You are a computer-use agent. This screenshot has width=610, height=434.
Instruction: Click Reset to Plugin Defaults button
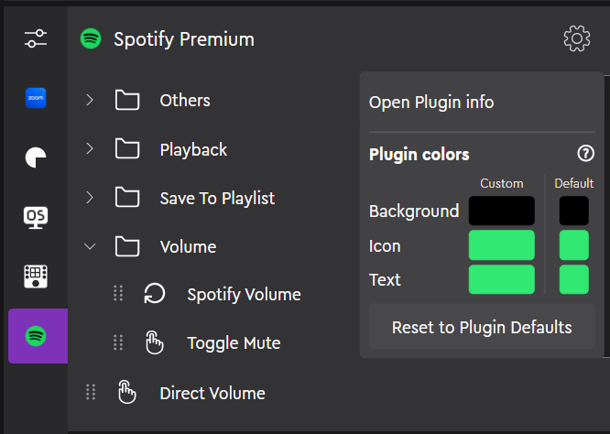(482, 328)
